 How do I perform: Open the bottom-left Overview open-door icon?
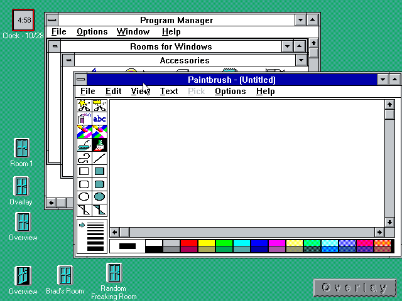tap(23, 276)
